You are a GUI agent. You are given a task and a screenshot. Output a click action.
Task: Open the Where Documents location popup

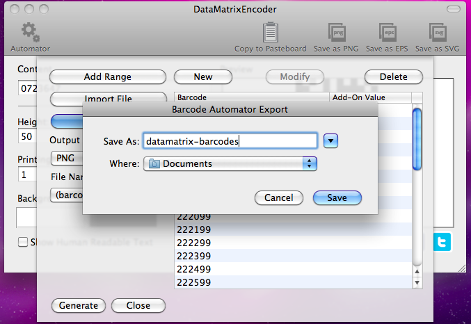[x=230, y=163]
